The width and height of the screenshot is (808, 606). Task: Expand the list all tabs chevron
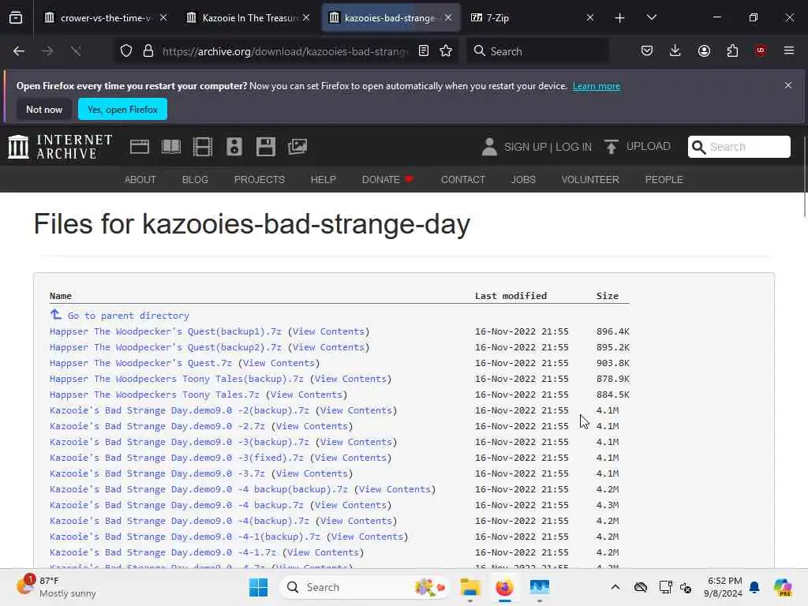pyautogui.click(x=651, y=18)
